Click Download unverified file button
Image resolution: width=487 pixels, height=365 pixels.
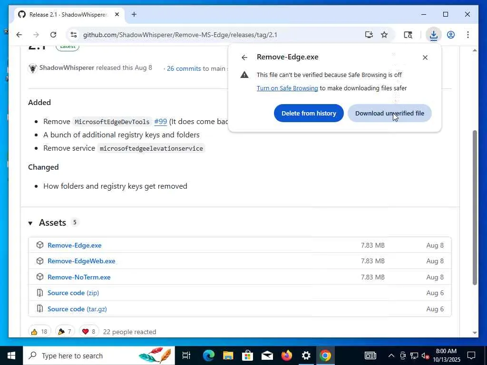pyautogui.click(x=390, y=113)
